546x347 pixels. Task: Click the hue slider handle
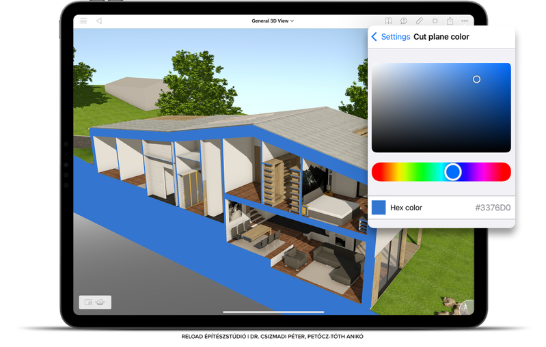coord(452,172)
